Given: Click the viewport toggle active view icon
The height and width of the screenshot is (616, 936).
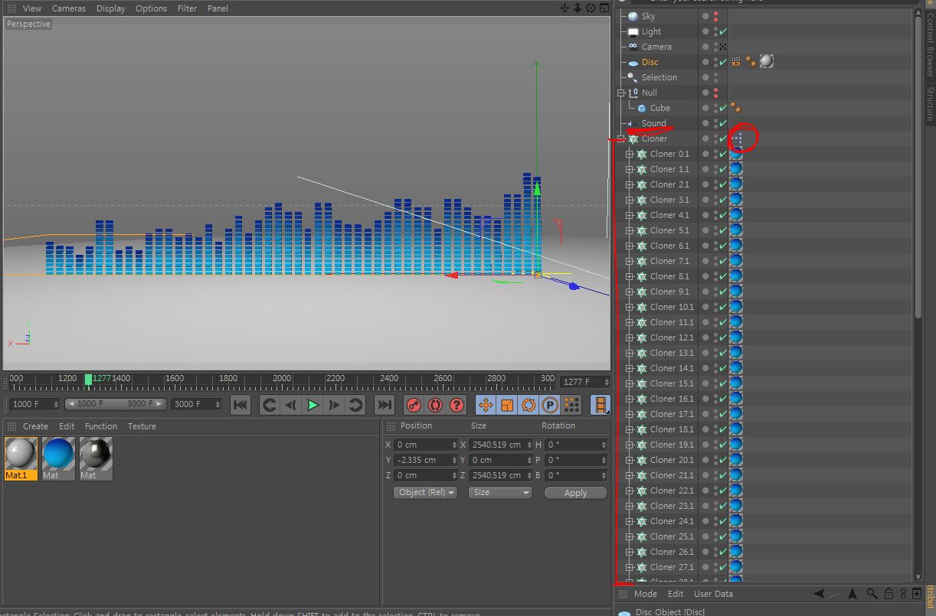Looking at the screenshot, I should tap(604, 8).
